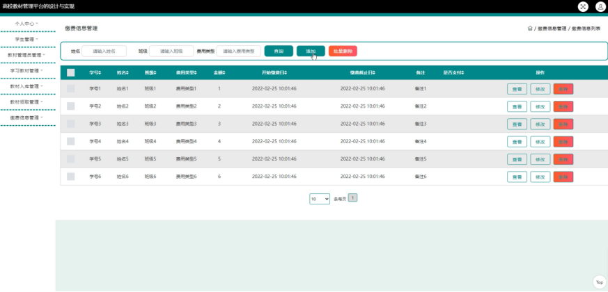Image resolution: width=608 pixels, height=292 pixels.
Task: View details of 学号5 row
Action: (x=517, y=159)
